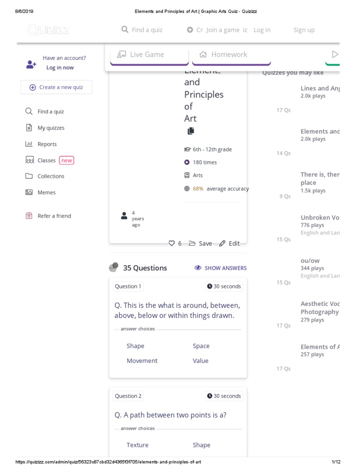The image size is (356, 474).
Task: Click the Log in now link
Action: point(60,68)
